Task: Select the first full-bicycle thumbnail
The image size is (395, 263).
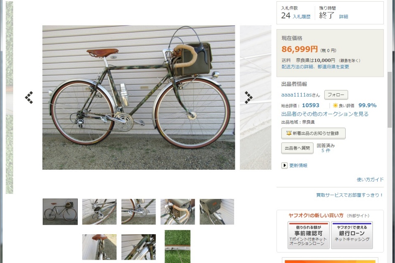Action: [60, 212]
